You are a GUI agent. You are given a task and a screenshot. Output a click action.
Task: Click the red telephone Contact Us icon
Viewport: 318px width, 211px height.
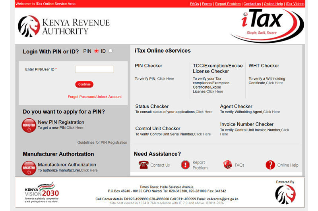(143, 165)
